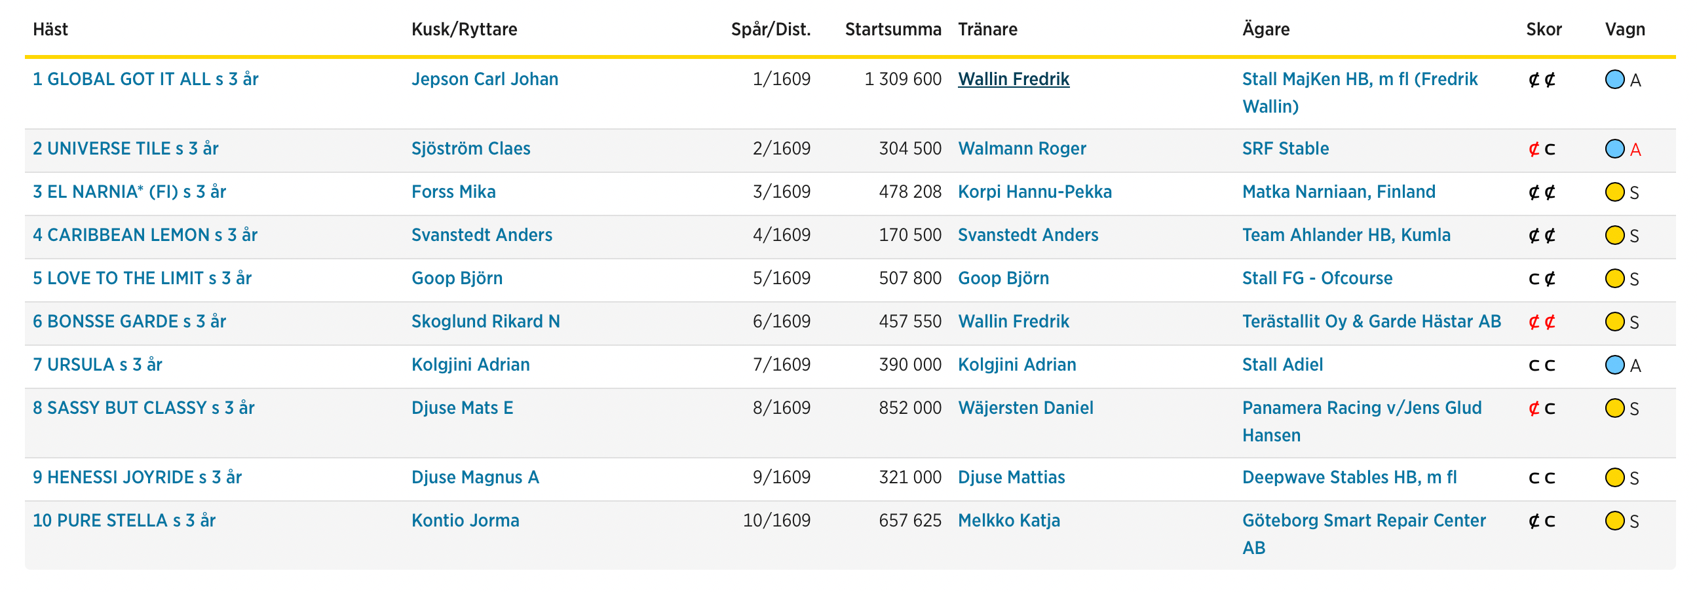Click red shoe symbols for Bonsse Garde

pos(1542,322)
